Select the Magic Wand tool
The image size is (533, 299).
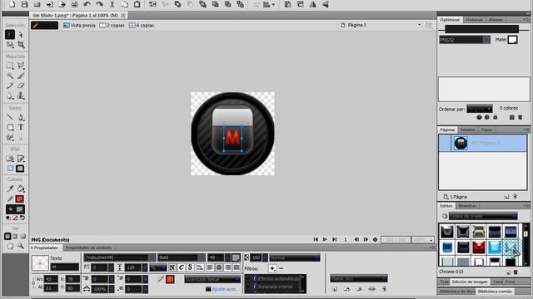10,76
